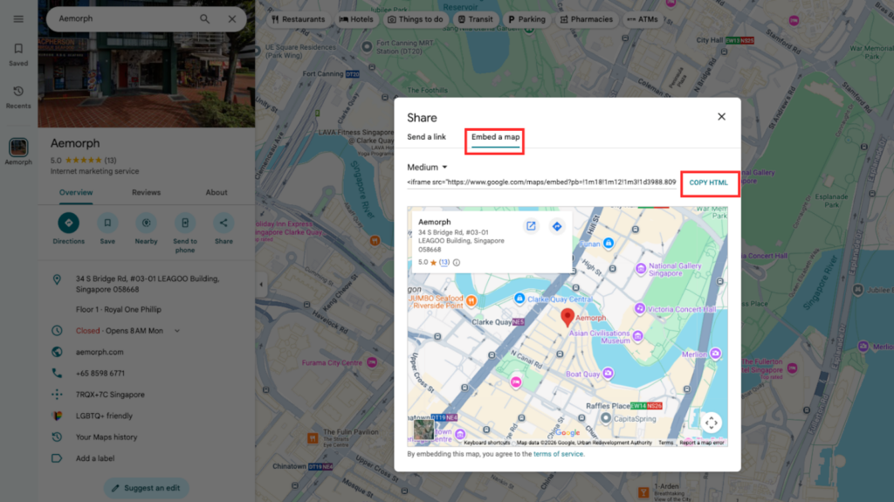
Task: Open the Send a link tab
Action: pyautogui.click(x=426, y=137)
